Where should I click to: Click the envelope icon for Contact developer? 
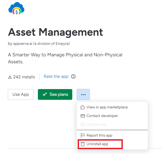click(x=83, y=116)
